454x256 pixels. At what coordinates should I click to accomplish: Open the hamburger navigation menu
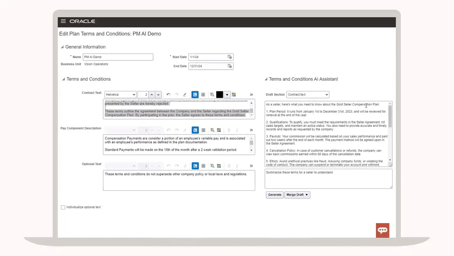click(x=63, y=21)
